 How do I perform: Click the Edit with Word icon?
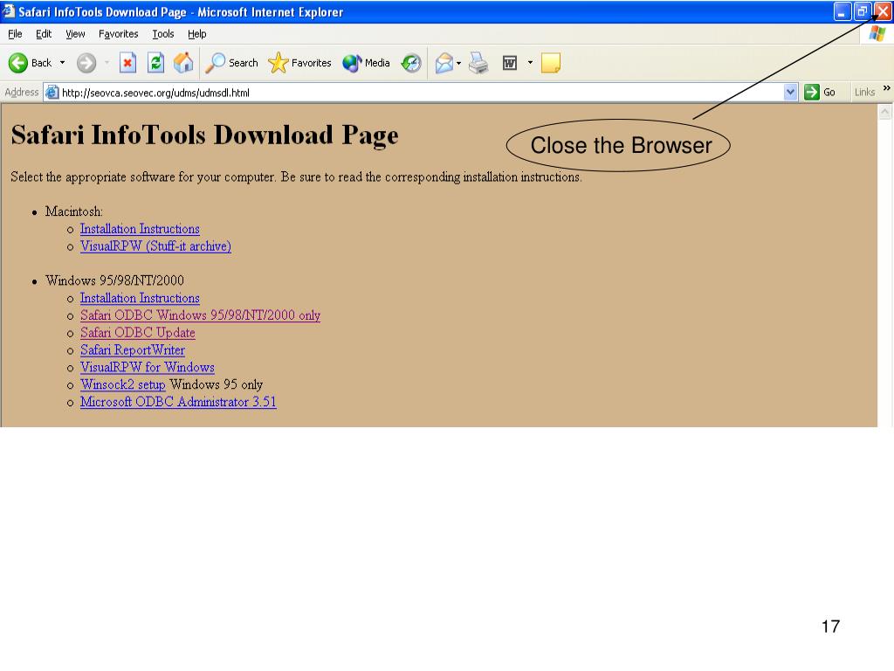[510, 63]
